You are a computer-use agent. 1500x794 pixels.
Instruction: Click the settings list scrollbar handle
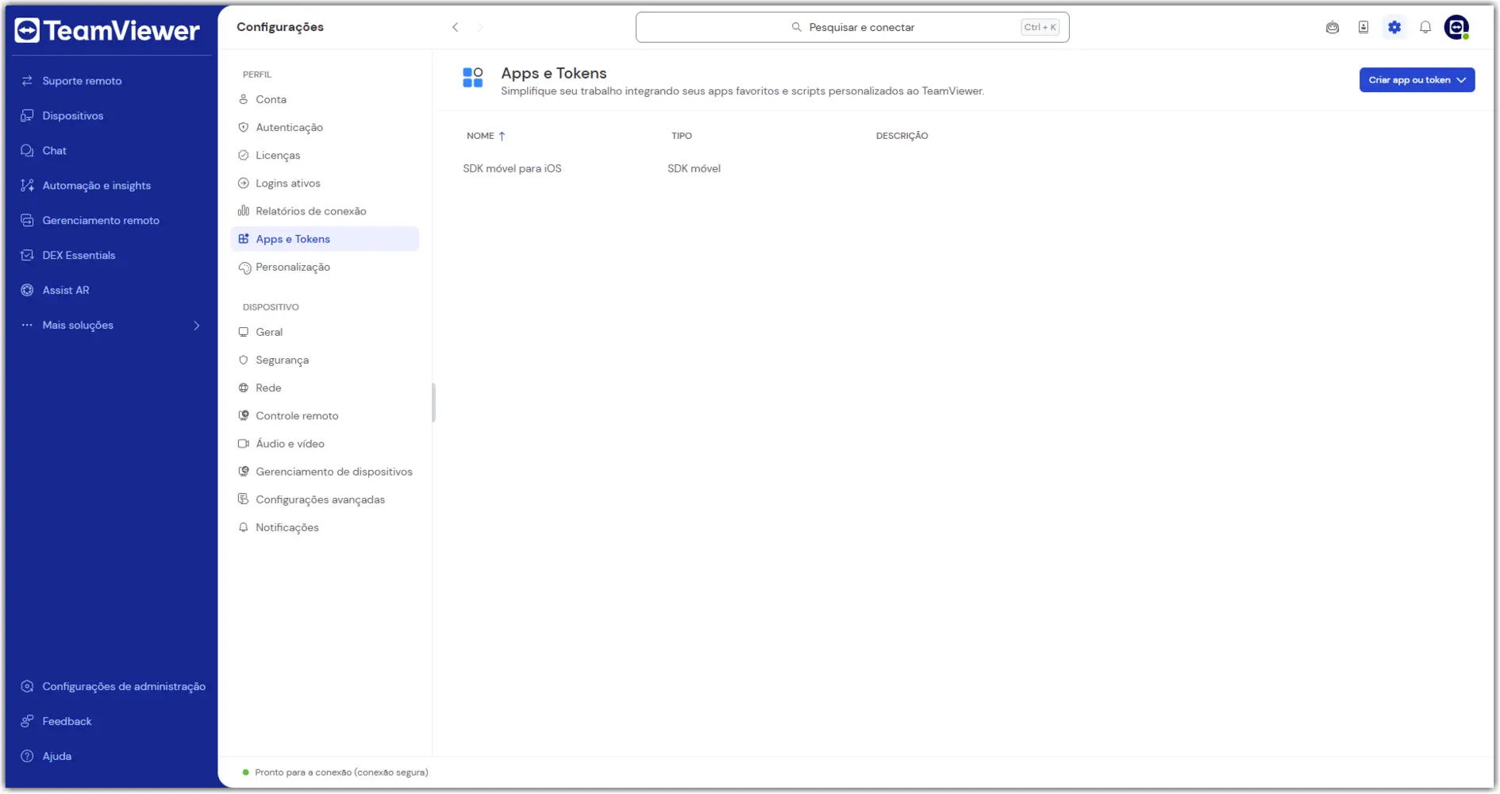433,403
